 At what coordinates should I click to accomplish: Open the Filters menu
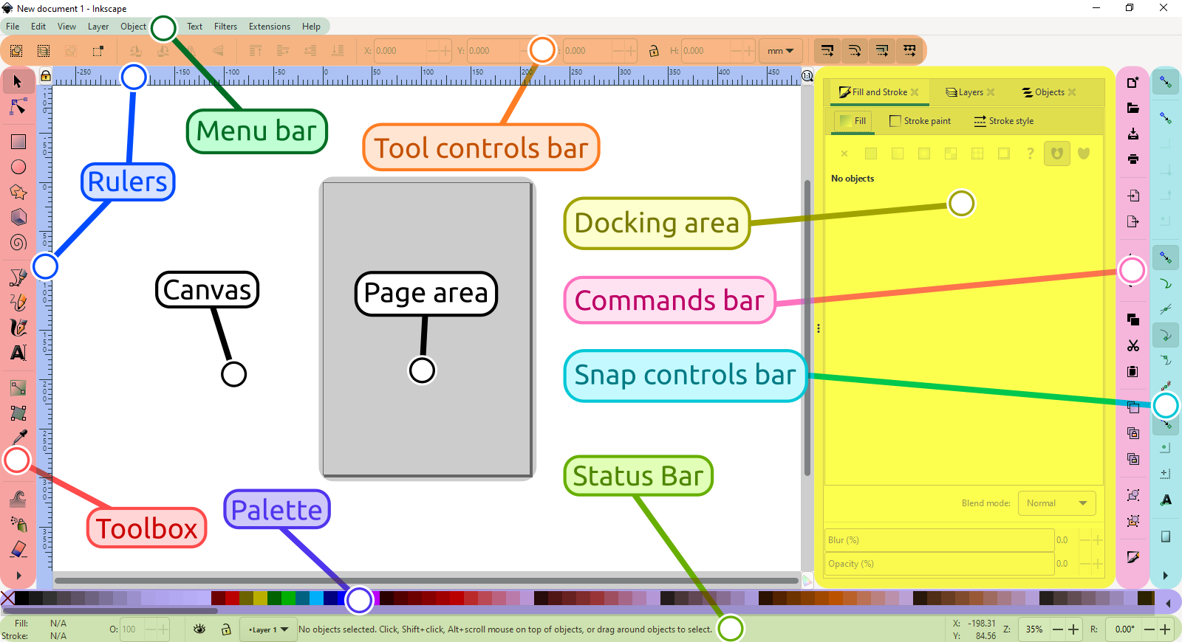click(225, 27)
